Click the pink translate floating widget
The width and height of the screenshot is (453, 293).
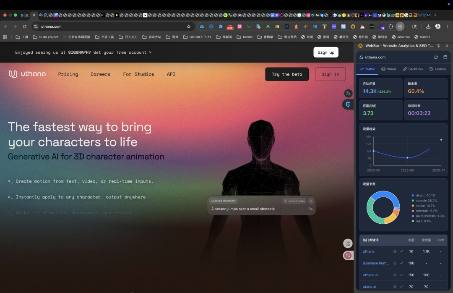click(348, 255)
